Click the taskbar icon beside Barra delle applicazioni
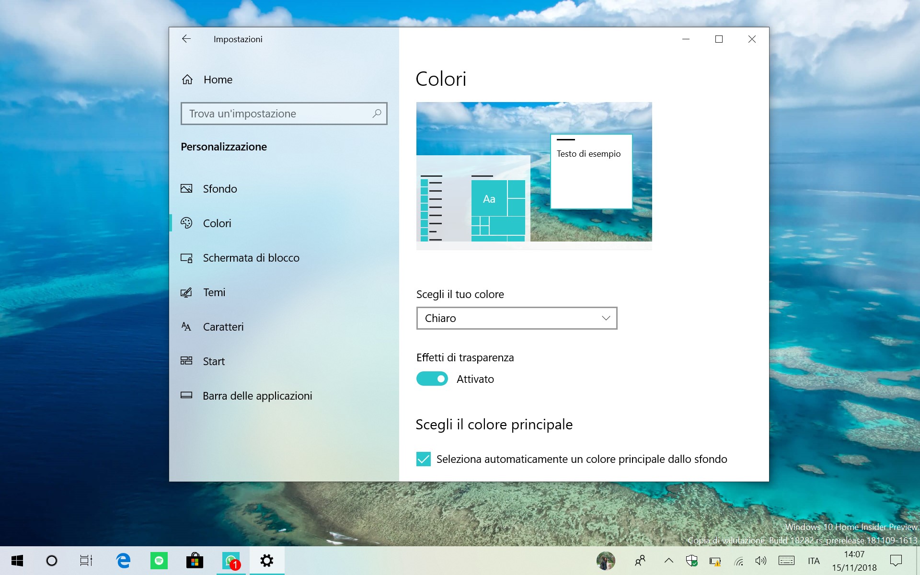Viewport: 920px width, 575px height. point(186,395)
